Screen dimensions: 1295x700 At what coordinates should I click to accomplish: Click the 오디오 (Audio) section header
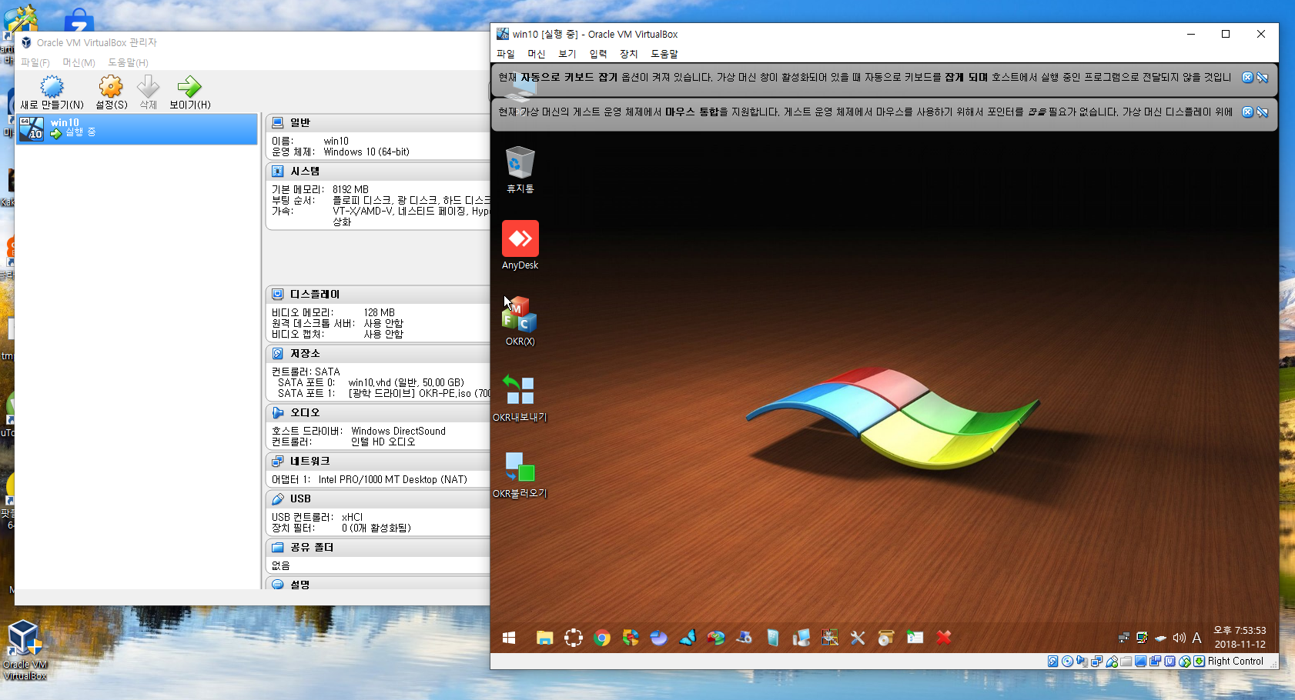pos(379,413)
